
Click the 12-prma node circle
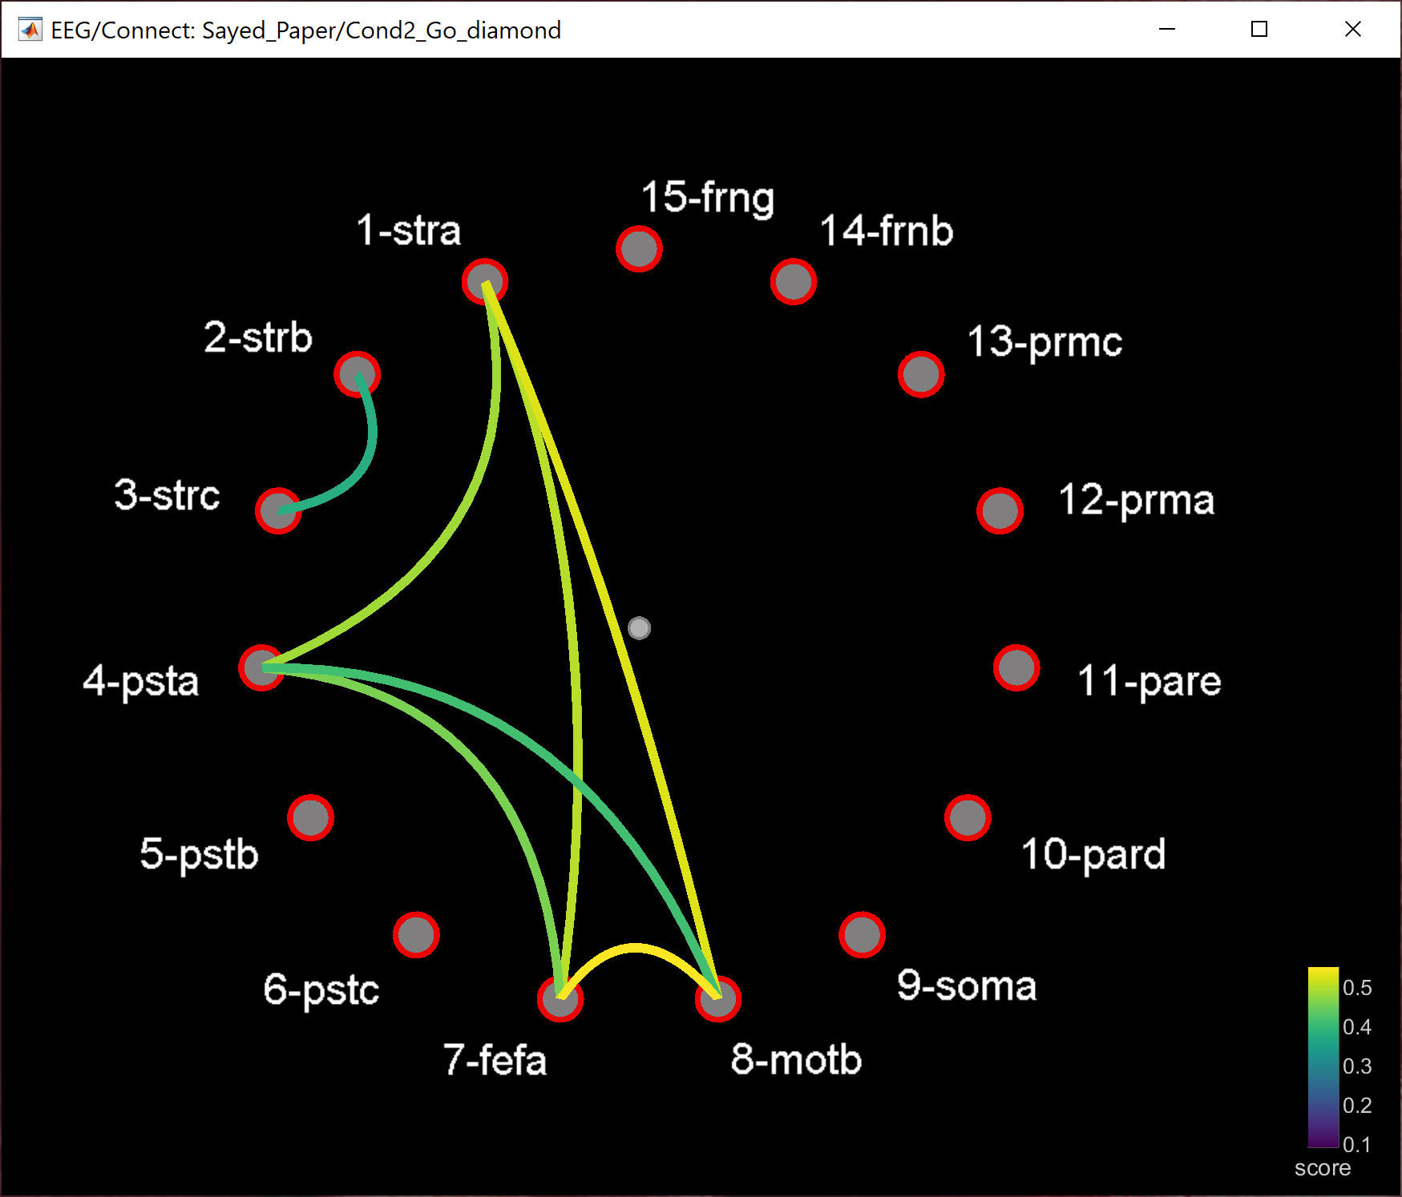coord(1000,511)
